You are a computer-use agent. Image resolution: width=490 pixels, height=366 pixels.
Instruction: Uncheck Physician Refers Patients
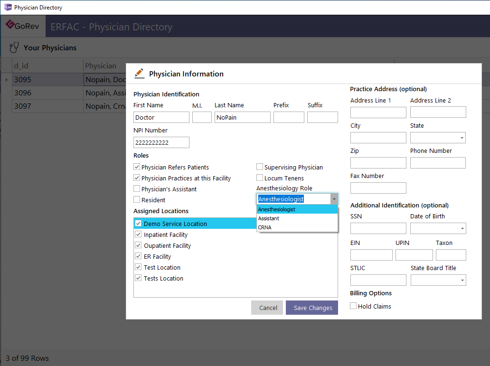137,167
